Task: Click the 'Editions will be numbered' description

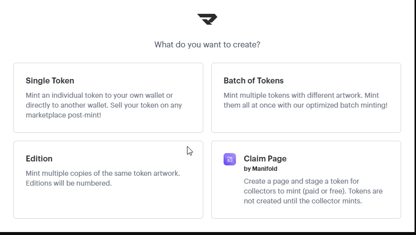Action: [x=69, y=183]
